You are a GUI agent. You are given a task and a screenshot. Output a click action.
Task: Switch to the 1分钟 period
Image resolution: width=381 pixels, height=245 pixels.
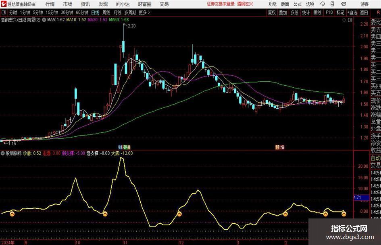(25, 12)
